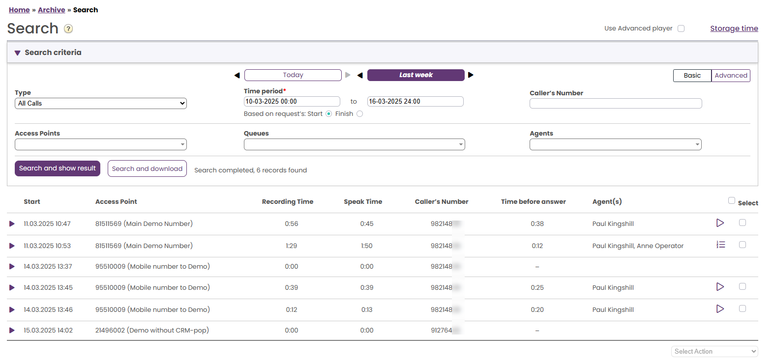Check the select box for the 10:53 call

pos(743,245)
